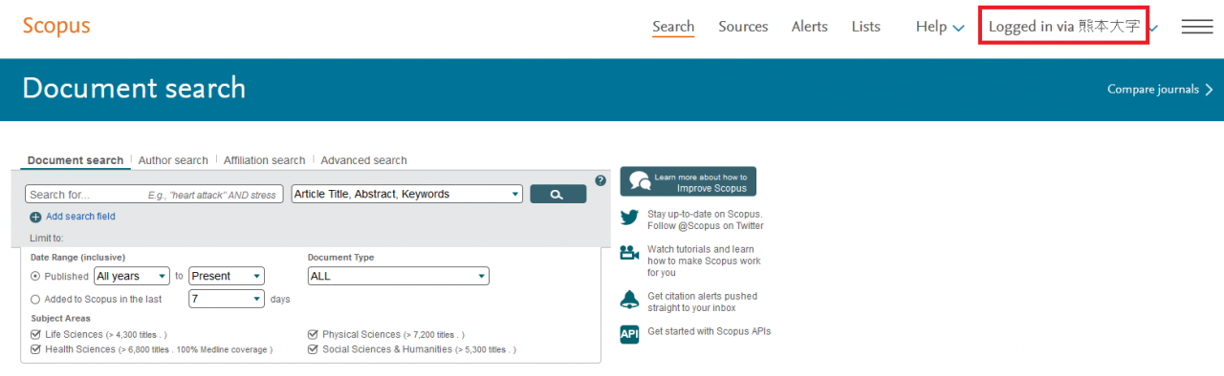Click the Compare journals arrow chevron
The image size is (1224, 376).
1210,90
